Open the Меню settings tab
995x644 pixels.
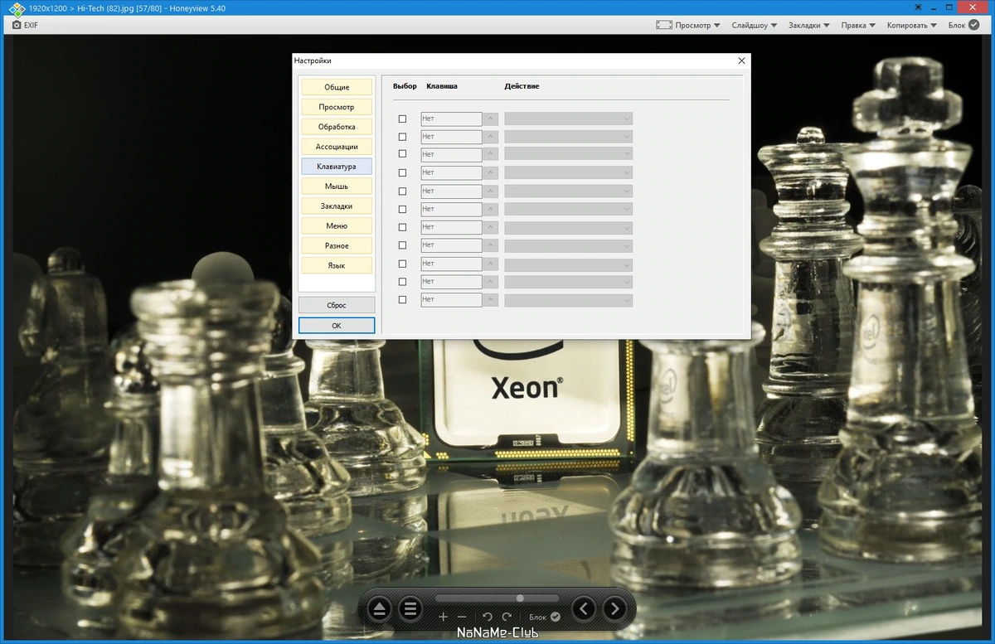[x=337, y=225]
